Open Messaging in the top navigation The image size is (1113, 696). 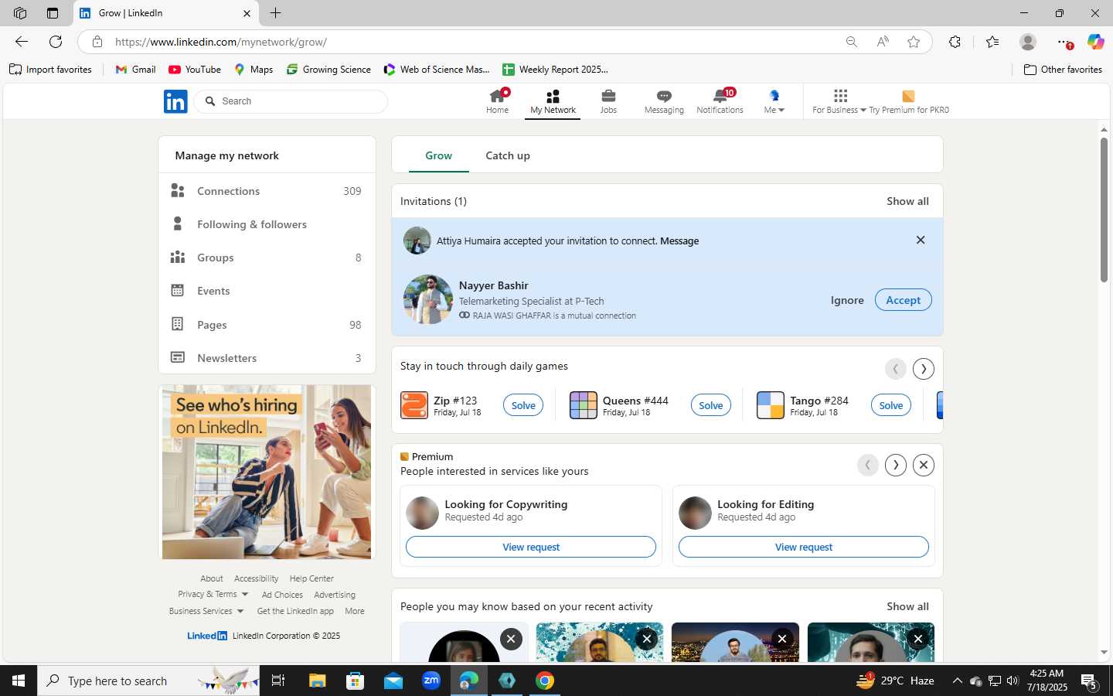(664, 101)
